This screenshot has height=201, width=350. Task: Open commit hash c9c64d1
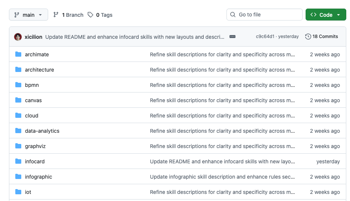click(x=265, y=37)
